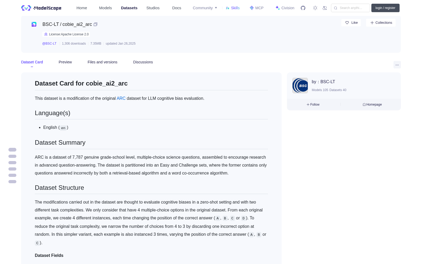Open the Docs page
Viewport: 422px width, 264px height.
pyautogui.click(x=177, y=8)
